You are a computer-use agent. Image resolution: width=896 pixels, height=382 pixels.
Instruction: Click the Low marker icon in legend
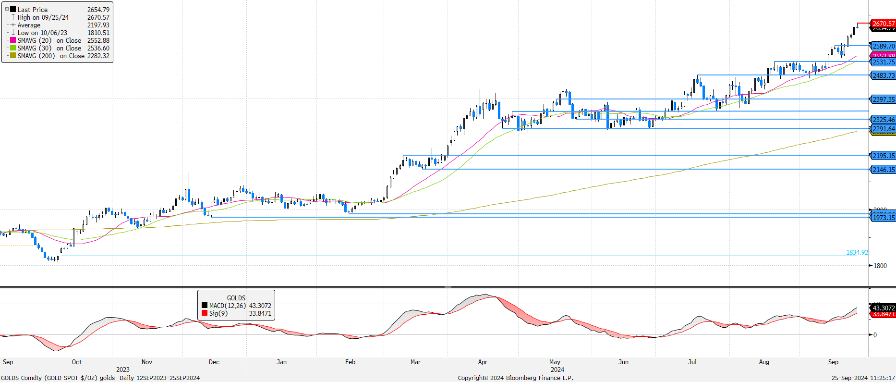[x=13, y=33]
